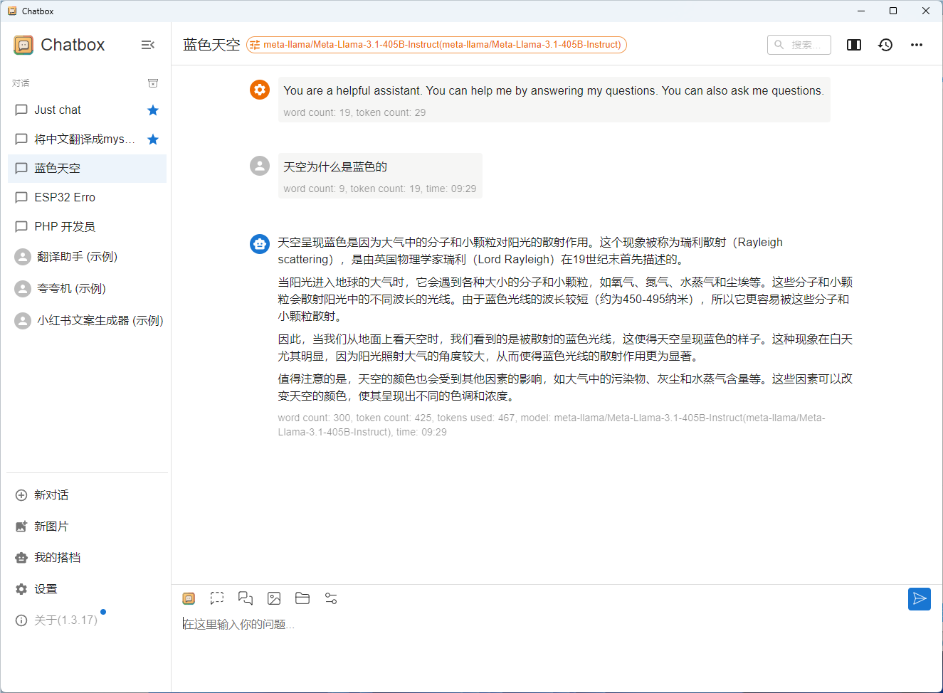
Task: Open the PHP 开发员 conversation
Action: tap(64, 226)
